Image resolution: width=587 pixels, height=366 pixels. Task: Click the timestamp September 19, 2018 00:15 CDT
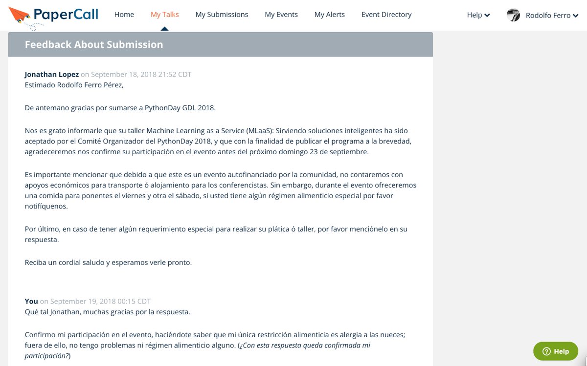pos(100,302)
